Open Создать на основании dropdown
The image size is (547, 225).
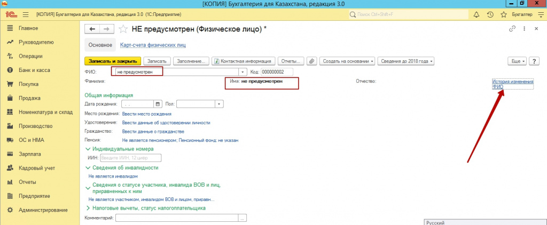tap(347, 61)
